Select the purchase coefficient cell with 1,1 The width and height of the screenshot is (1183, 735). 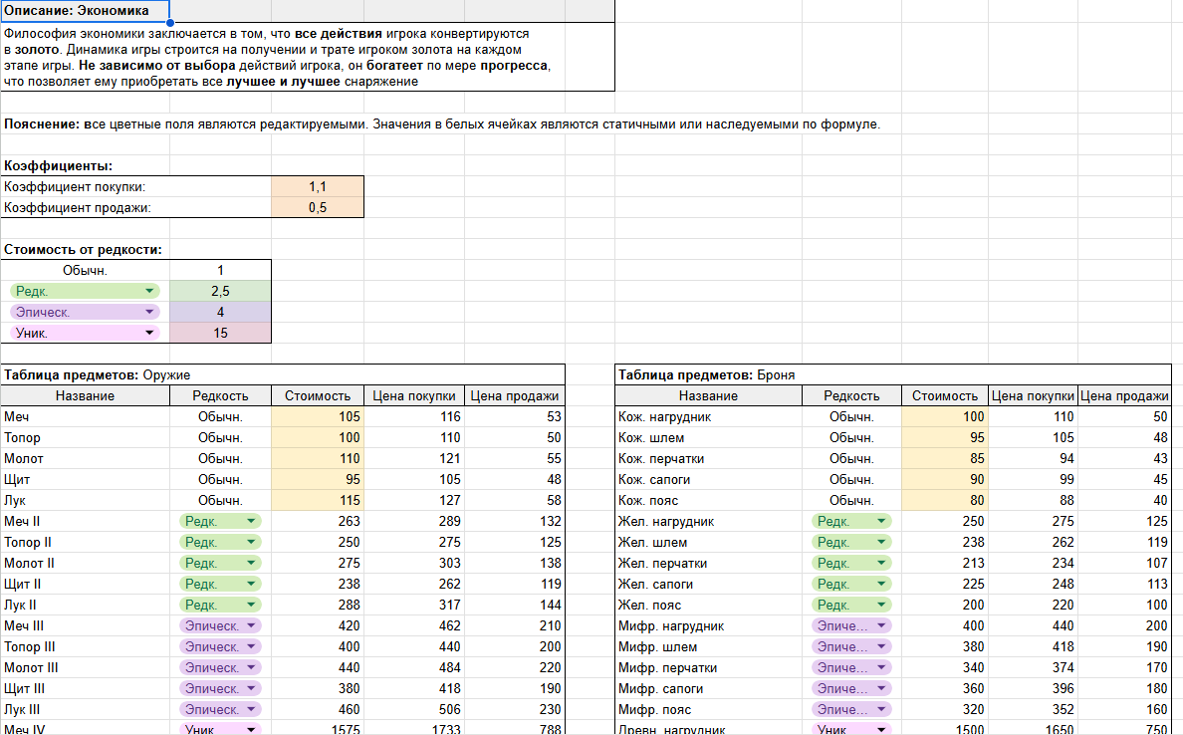317,186
